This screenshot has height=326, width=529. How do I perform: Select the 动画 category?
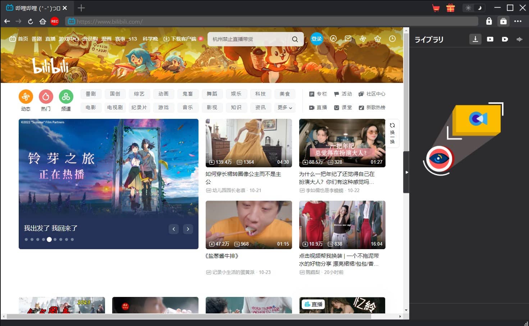pos(164,94)
